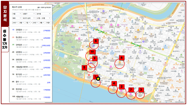Select the 성수동 1가 2가 tab
Image resolution: width=187 pixels, height=105 pixels.
click(5, 39)
